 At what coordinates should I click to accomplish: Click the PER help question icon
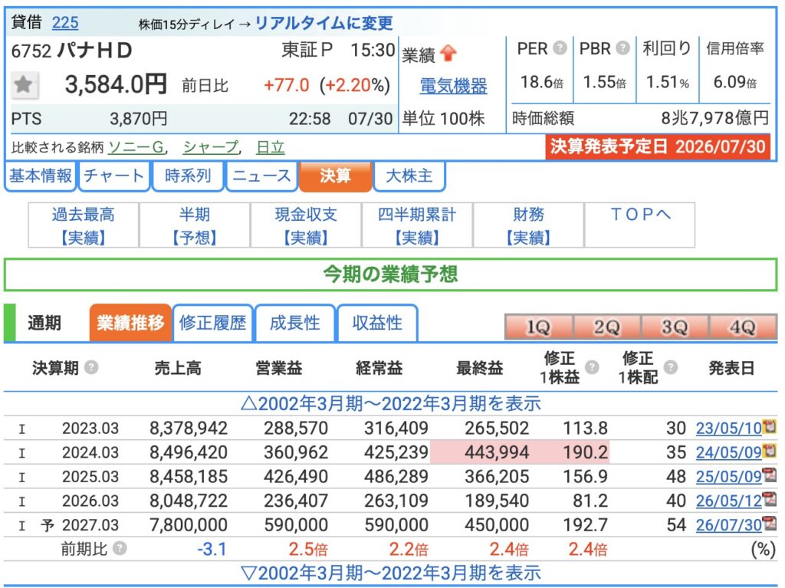tap(560, 48)
